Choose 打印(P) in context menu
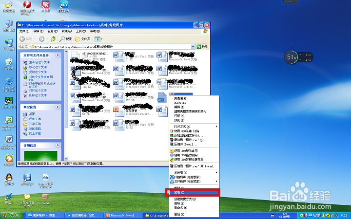Image resolution: width=351 pixels, height=219 pixels. point(194,116)
